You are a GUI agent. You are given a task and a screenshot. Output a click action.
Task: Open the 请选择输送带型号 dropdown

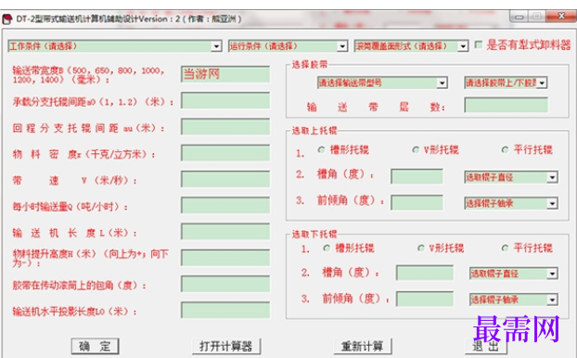coord(382,83)
